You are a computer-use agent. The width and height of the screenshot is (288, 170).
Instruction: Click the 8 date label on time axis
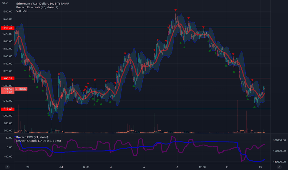coord(177,167)
